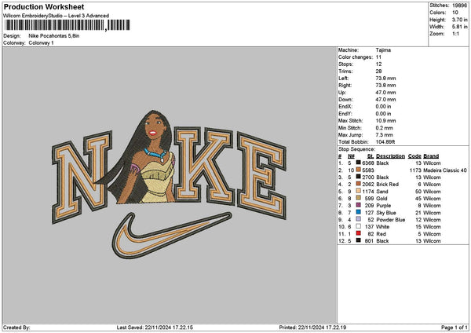Select the Sand color swatch

pyautogui.click(x=359, y=191)
